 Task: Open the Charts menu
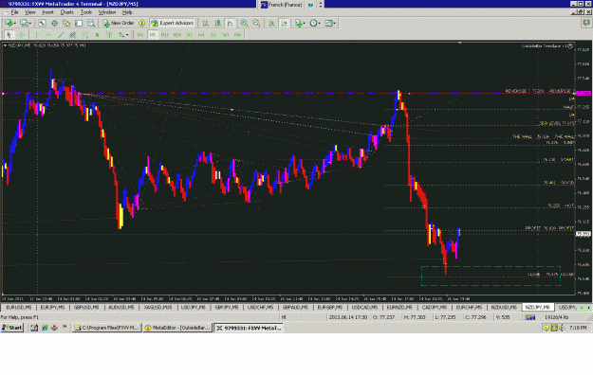click(67, 12)
